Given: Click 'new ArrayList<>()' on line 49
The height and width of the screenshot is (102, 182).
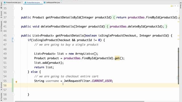Looking at the screenshot, I should [x=83, y=54].
